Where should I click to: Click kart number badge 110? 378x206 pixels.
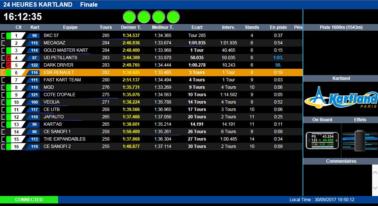pyautogui.click(x=33, y=117)
